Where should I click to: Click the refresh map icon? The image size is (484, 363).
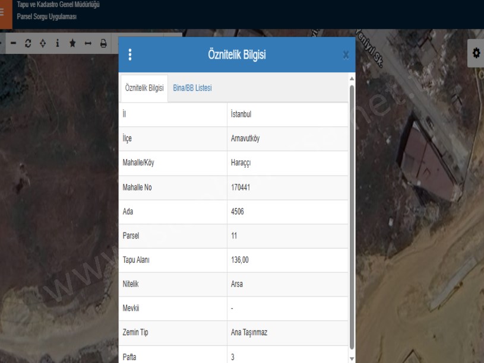tap(27, 43)
